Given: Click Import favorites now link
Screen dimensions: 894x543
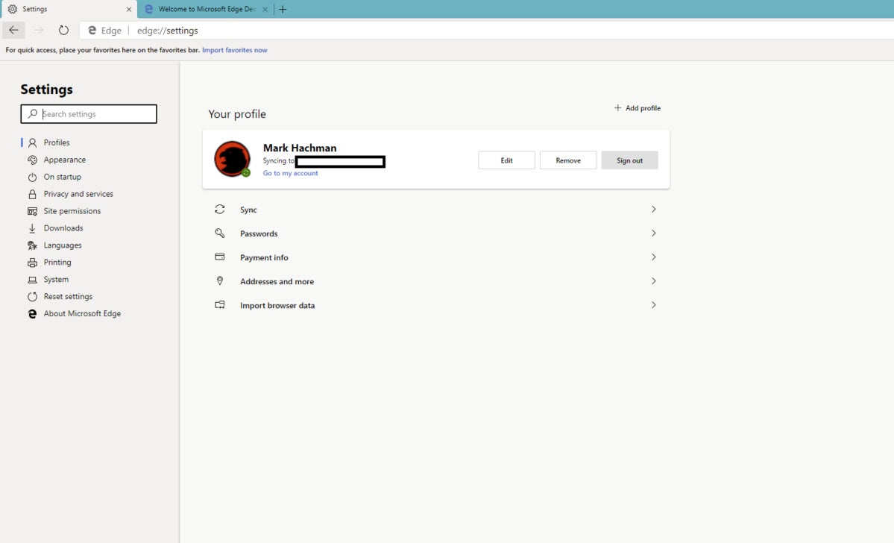Looking at the screenshot, I should tap(234, 50).
